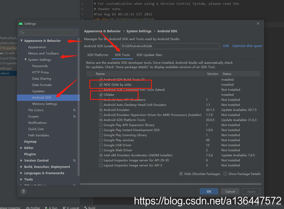Check Layout Inspector image server for API 29-30

(101, 160)
